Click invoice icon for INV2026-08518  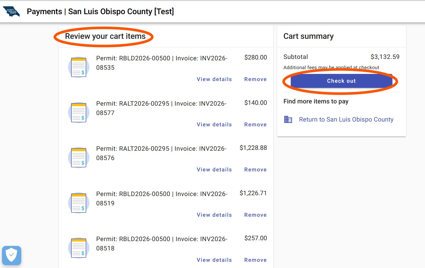[x=79, y=248]
